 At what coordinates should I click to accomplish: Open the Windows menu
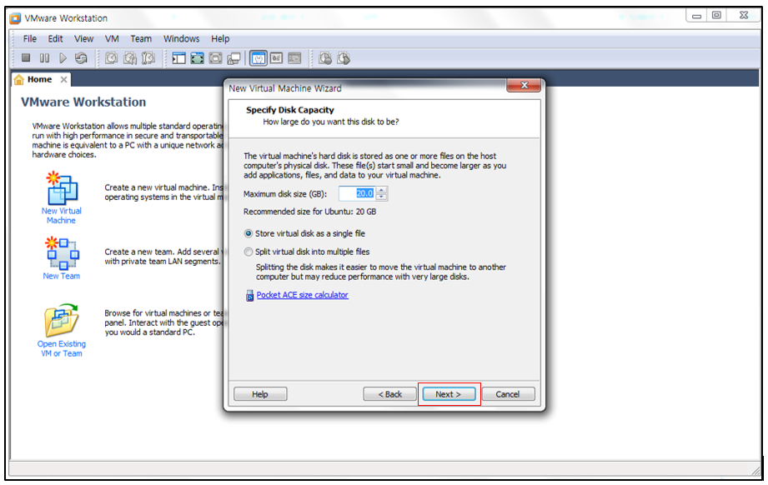(181, 38)
